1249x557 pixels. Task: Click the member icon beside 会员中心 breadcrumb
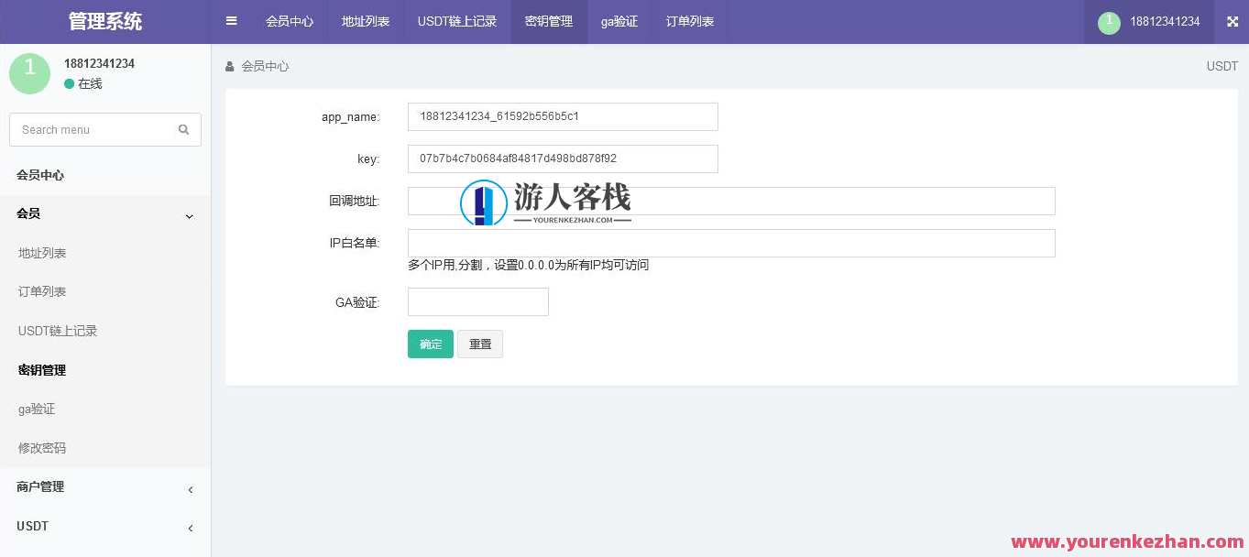pos(228,66)
